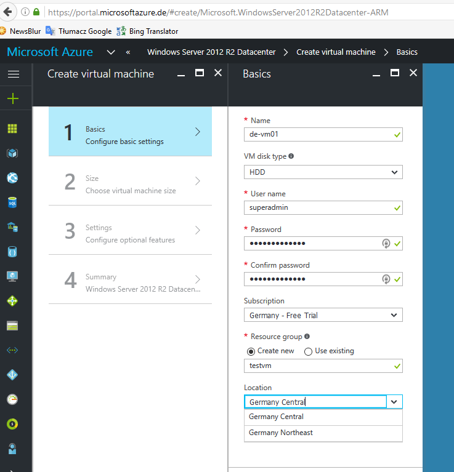Click the User name field superadmin

[x=323, y=208]
